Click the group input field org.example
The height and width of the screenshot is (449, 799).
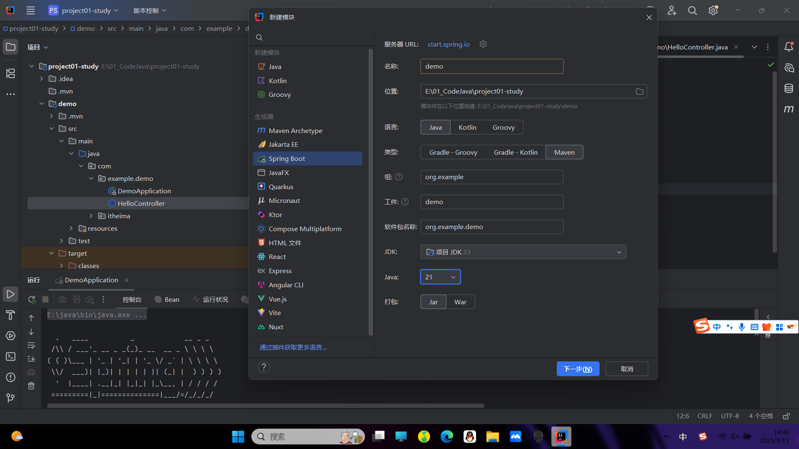(x=491, y=177)
